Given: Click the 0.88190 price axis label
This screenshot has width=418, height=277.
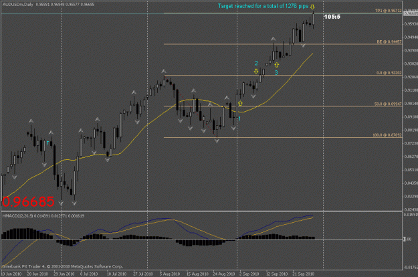Looking at the screenshot, I should click(x=411, y=130).
